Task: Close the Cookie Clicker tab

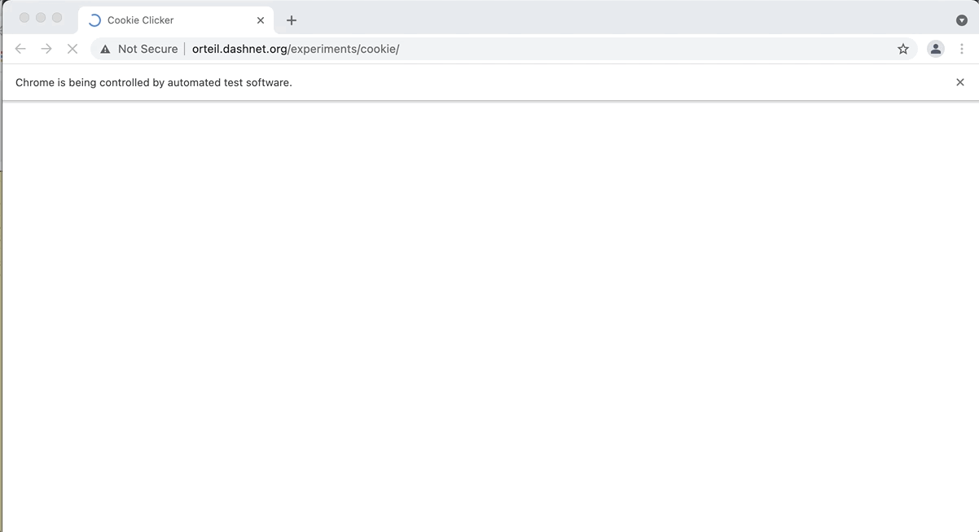Action: [261, 20]
